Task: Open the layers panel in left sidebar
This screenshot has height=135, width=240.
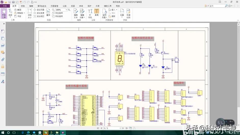Action: point(3,45)
